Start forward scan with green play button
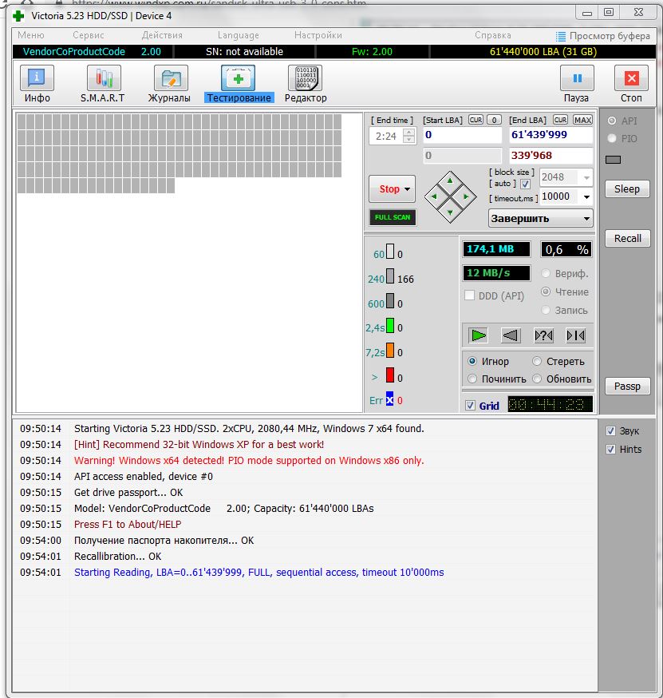This screenshot has height=698, width=663. (x=479, y=335)
